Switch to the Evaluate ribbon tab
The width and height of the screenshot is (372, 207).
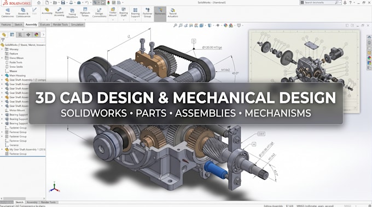45,25
